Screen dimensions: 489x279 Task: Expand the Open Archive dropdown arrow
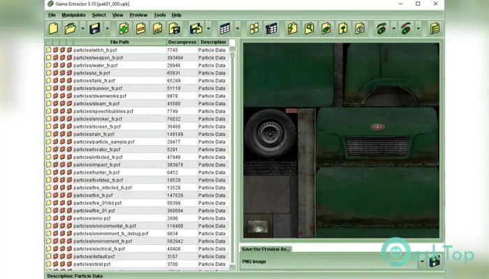click(x=82, y=29)
